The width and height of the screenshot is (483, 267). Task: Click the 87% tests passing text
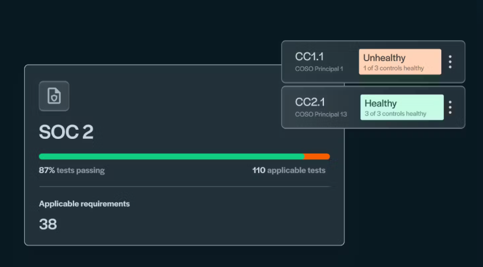click(72, 170)
